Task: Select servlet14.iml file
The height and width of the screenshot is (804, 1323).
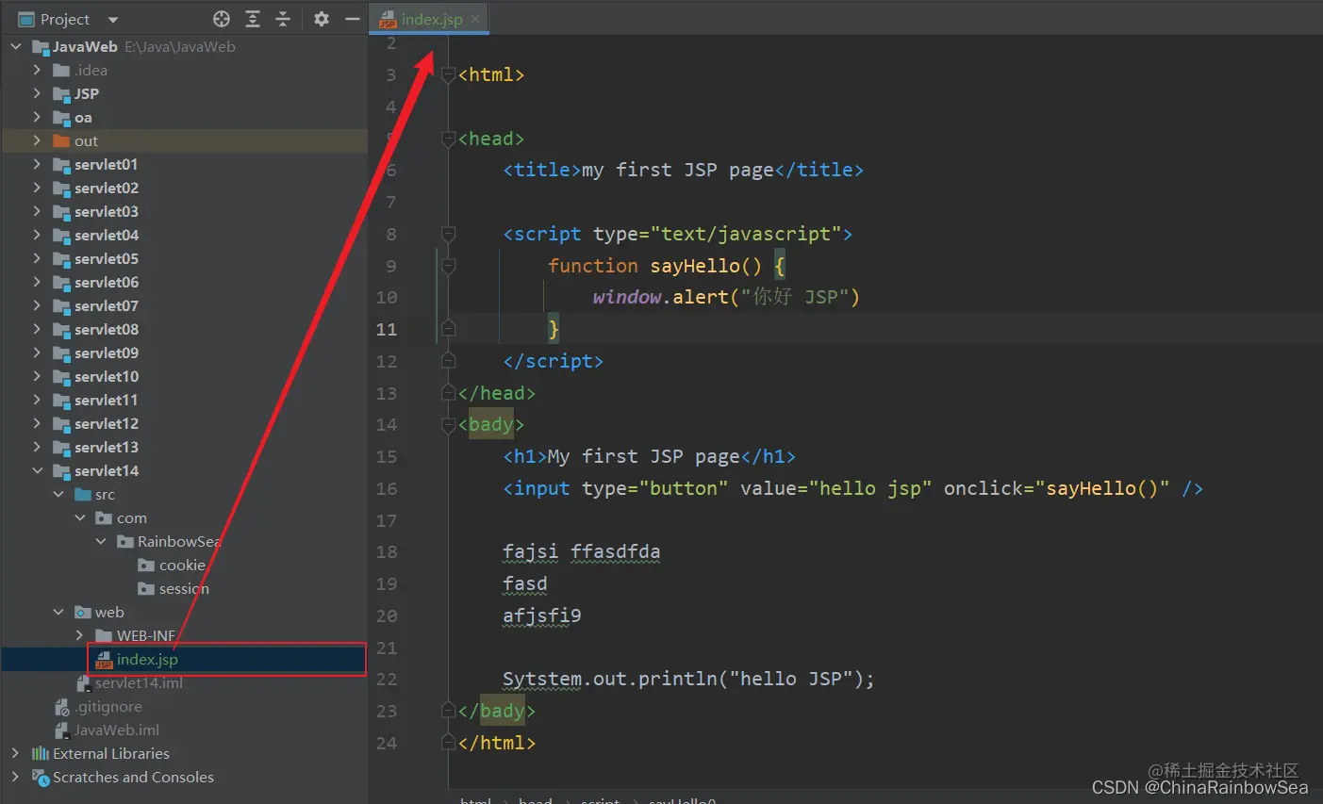Action: 139,682
